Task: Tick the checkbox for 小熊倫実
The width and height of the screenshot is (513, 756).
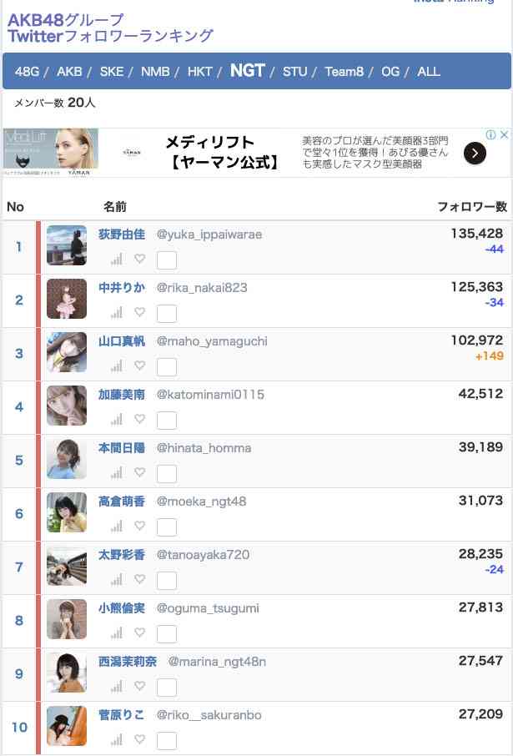Action: (167, 634)
